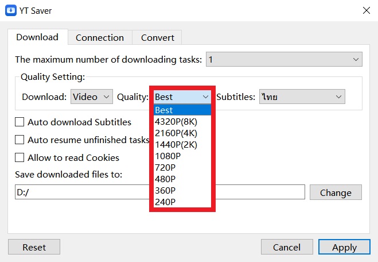Pick 1440P(2K) from quality list
This screenshot has height=262, width=378.
click(x=182, y=145)
